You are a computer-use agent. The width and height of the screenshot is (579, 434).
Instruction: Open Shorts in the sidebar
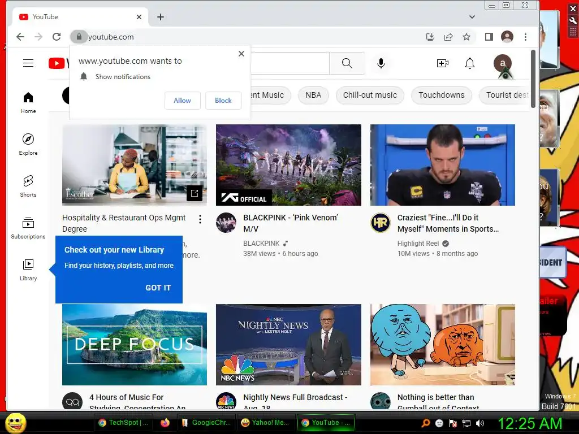(x=28, y=186)
